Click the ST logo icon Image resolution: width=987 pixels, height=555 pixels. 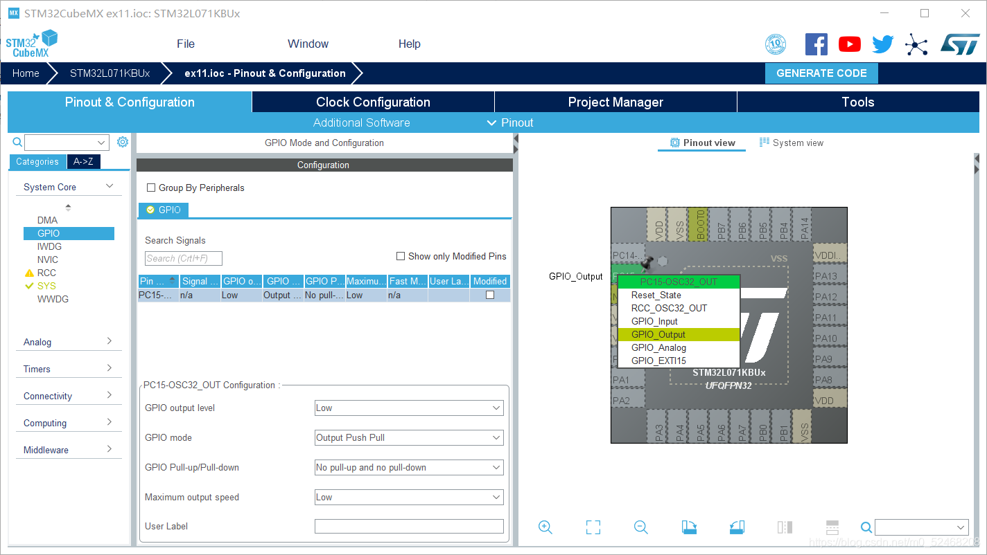960,44
